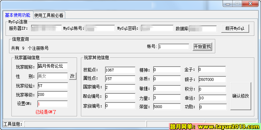Click the 工具信息 status bar label

[13, 124]
